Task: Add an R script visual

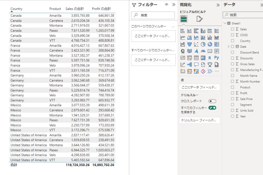Action: point(210,58)
